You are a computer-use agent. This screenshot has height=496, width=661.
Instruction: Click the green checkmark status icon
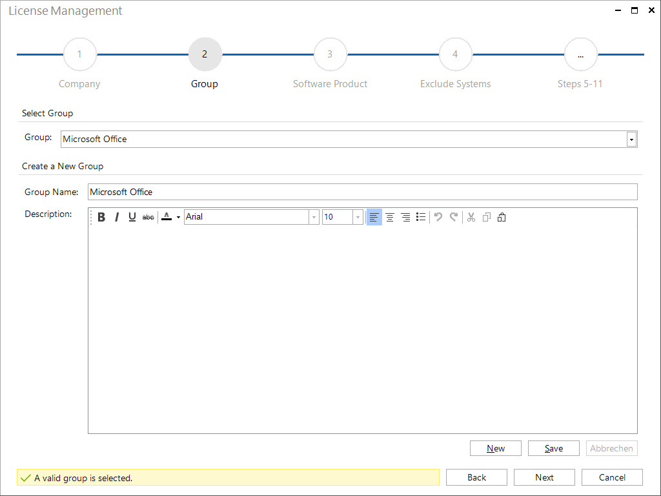pyautogui.click(x=26, y=478)
